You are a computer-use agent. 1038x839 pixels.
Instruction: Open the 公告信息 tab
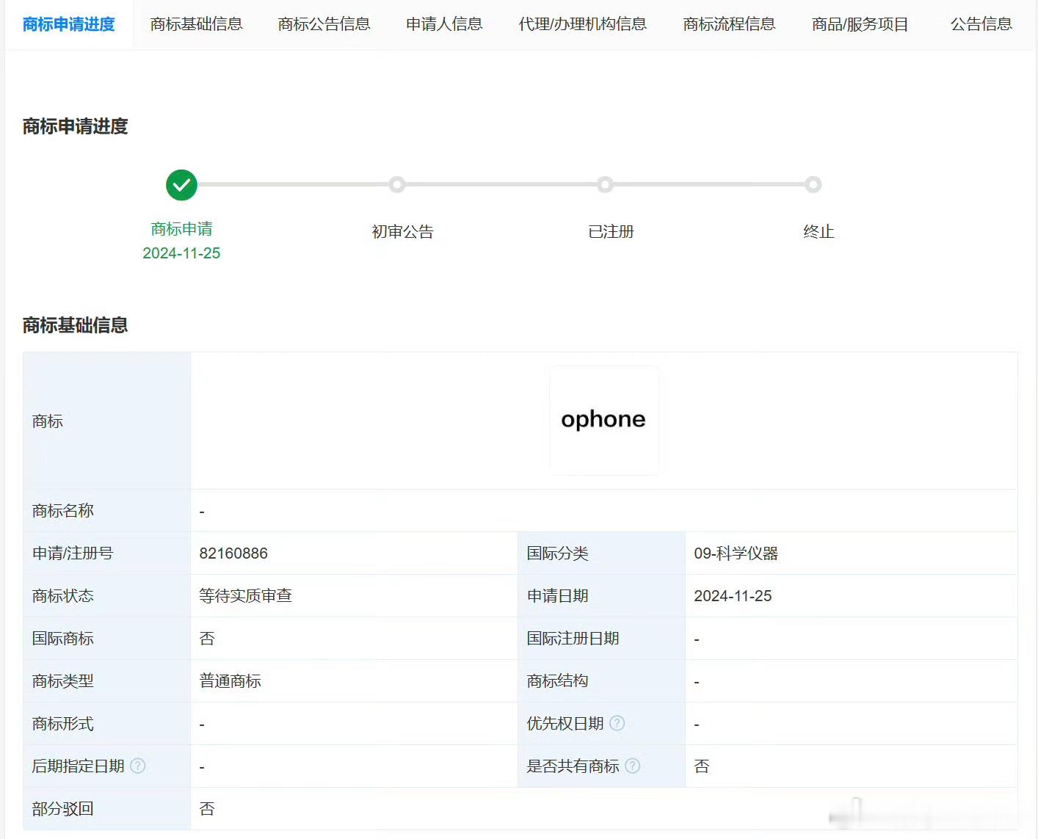[981, 24]
